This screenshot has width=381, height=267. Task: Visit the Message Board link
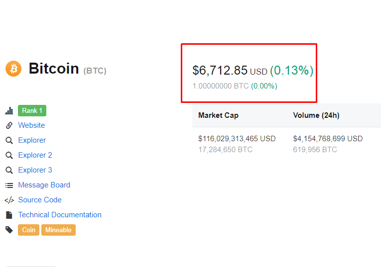tap(44, 185)
